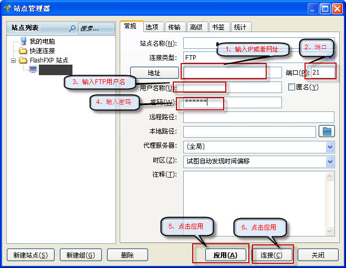Click the search magnifier icon in site list
Viewport: 346px width, 268px height.
coord(72,28)
